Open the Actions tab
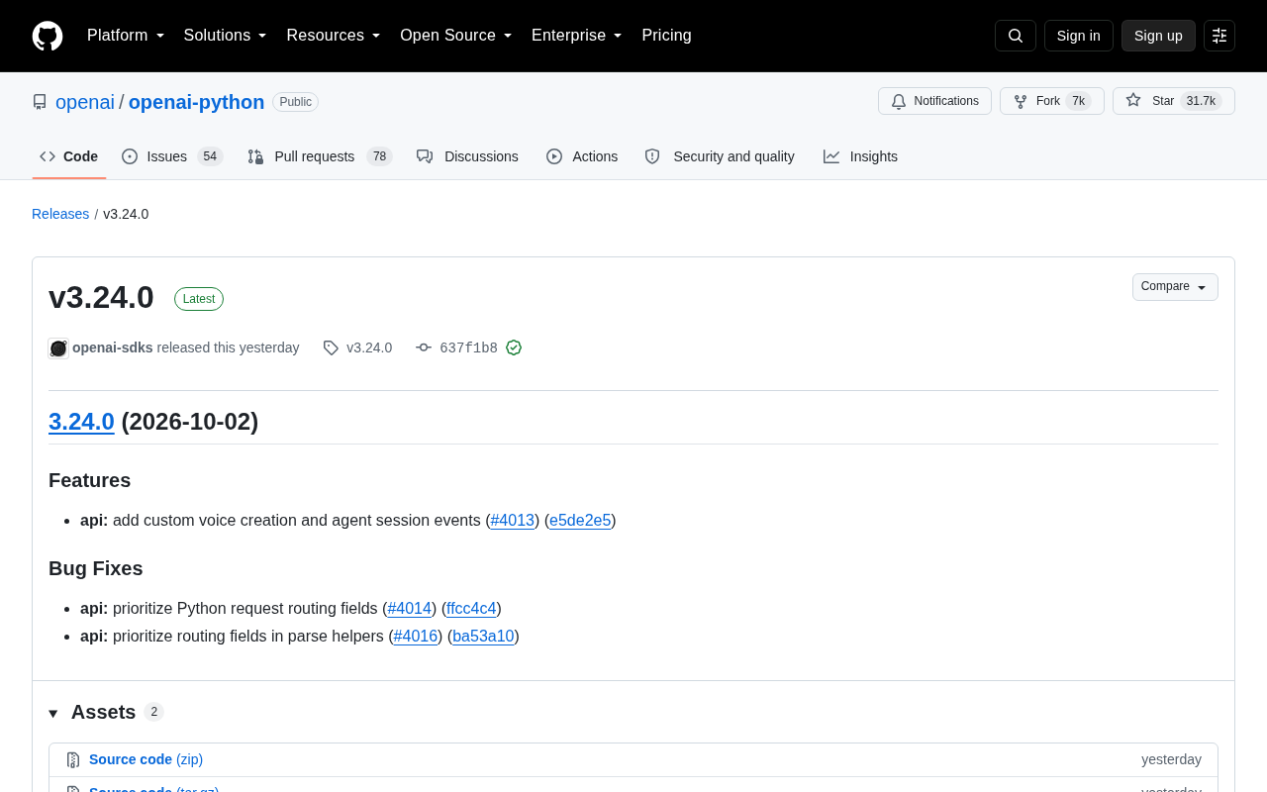Screen dimensions: 1267x792 coord(582,156)
